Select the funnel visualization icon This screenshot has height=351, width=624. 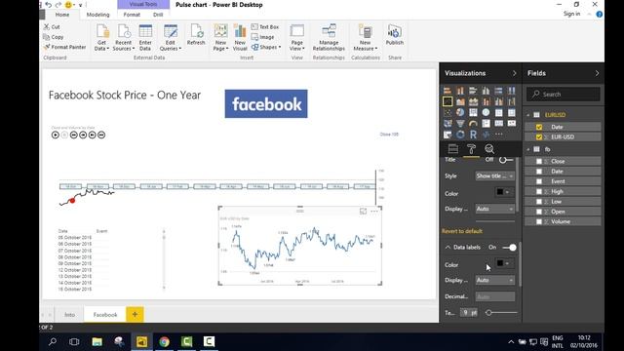pos(460,124)
